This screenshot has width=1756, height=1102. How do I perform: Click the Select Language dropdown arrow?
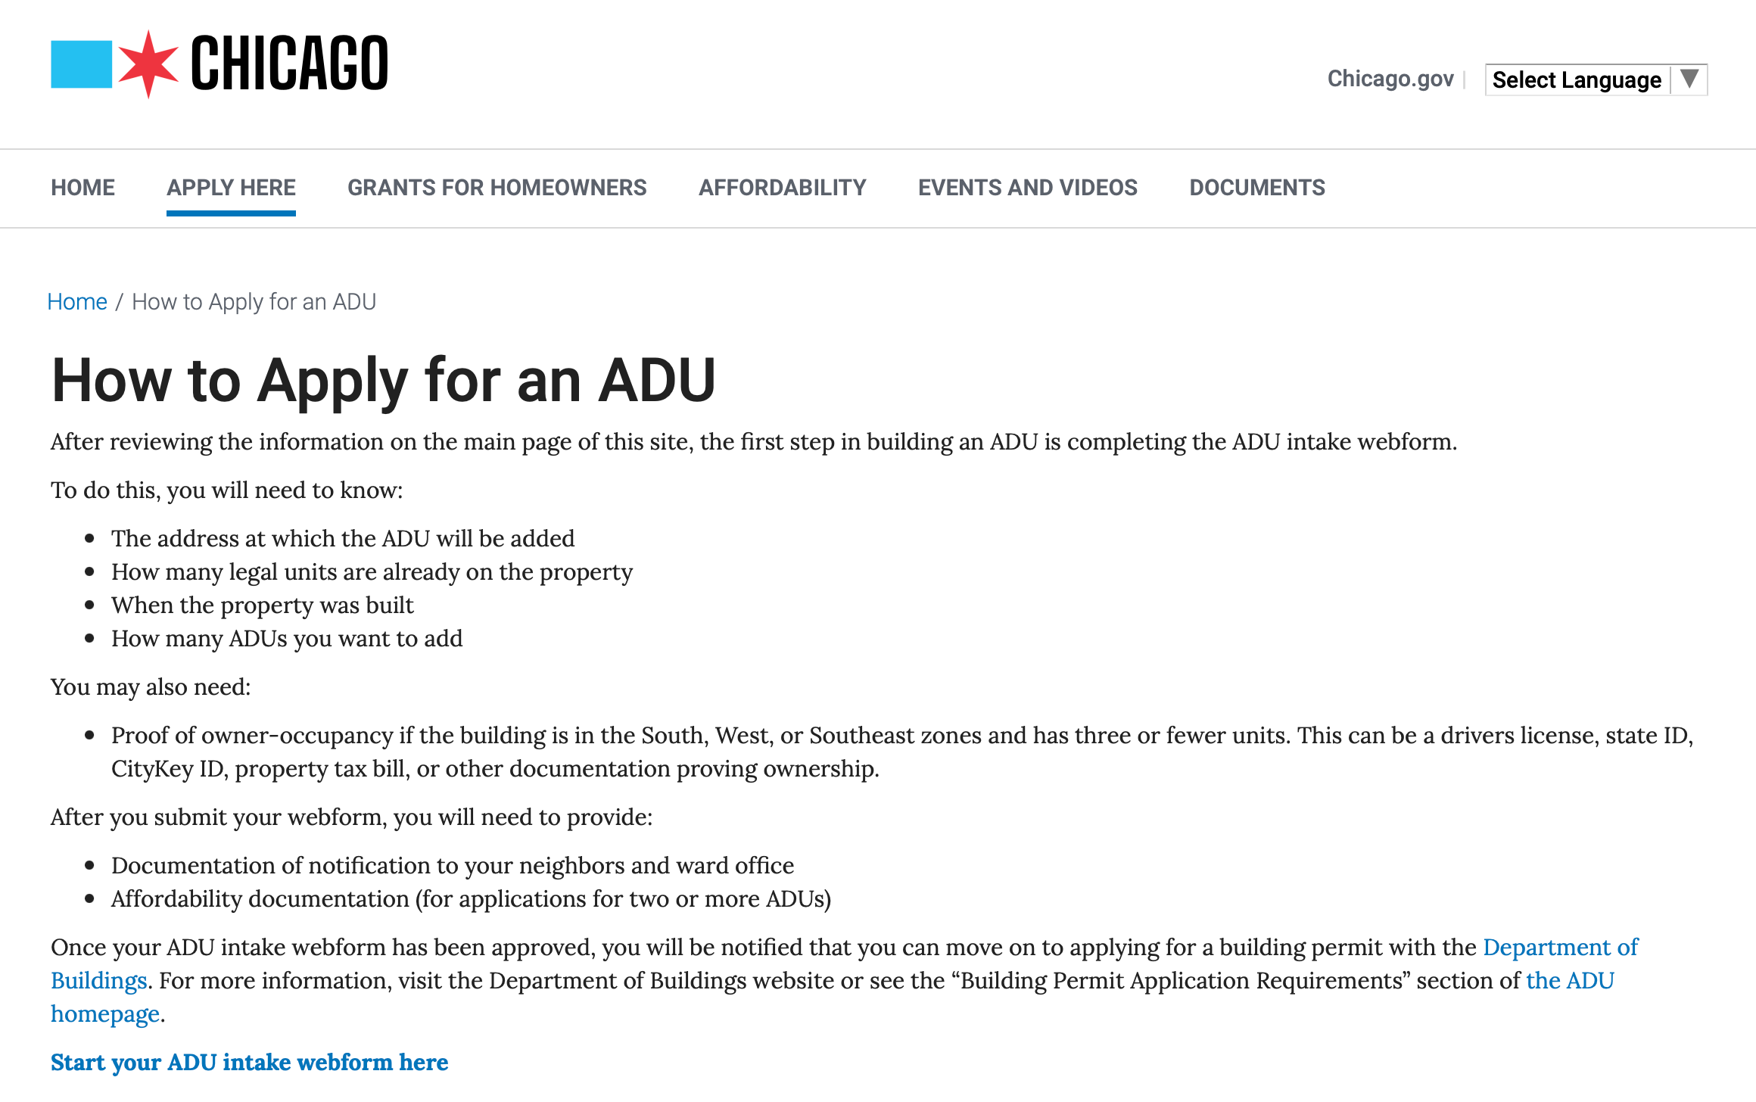click(x=1689, y=79)
